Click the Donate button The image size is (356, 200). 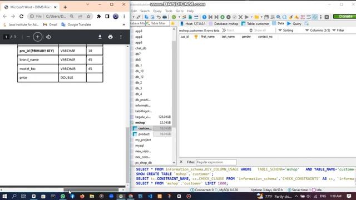(345, 16)
